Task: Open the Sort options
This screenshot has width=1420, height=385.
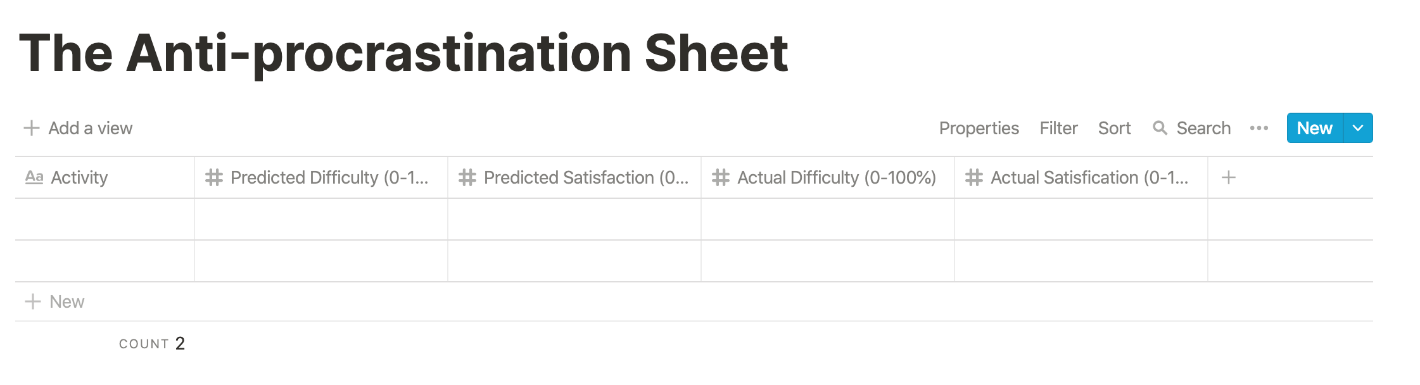Action: coord(1114,129)
